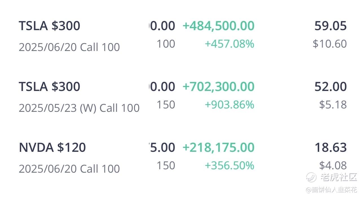The height and width of the screenshot is (198, 364).
Task: Click the $10.60 cost price
Action: [x=330, y=44]
